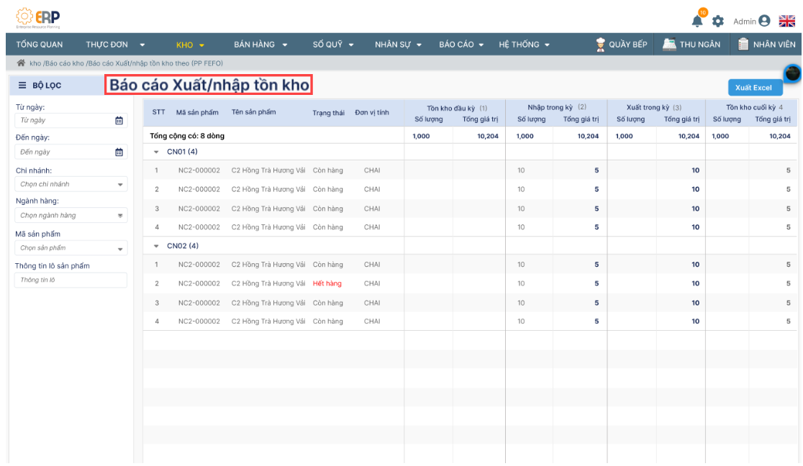Open the Admin user profile icon
Viewport: 803px width, 466px height.
764,22
